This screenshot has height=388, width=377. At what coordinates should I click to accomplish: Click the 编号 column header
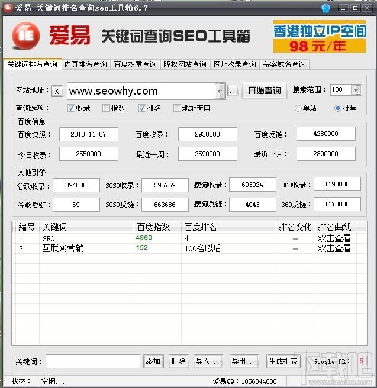[27, 227]
